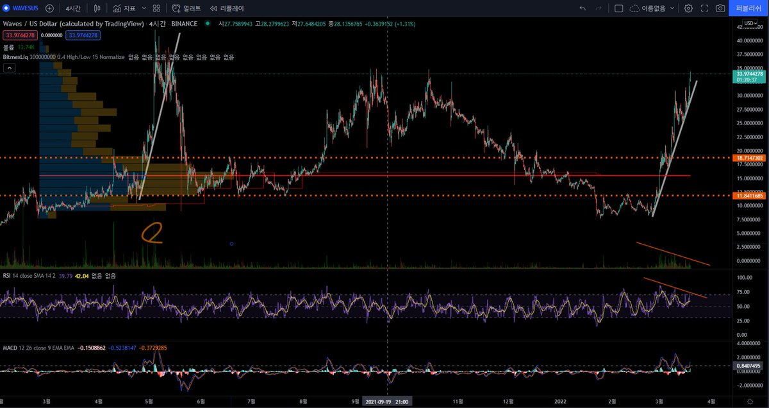
Task: Undo the last chart action
Action: (x=583, y=9)
